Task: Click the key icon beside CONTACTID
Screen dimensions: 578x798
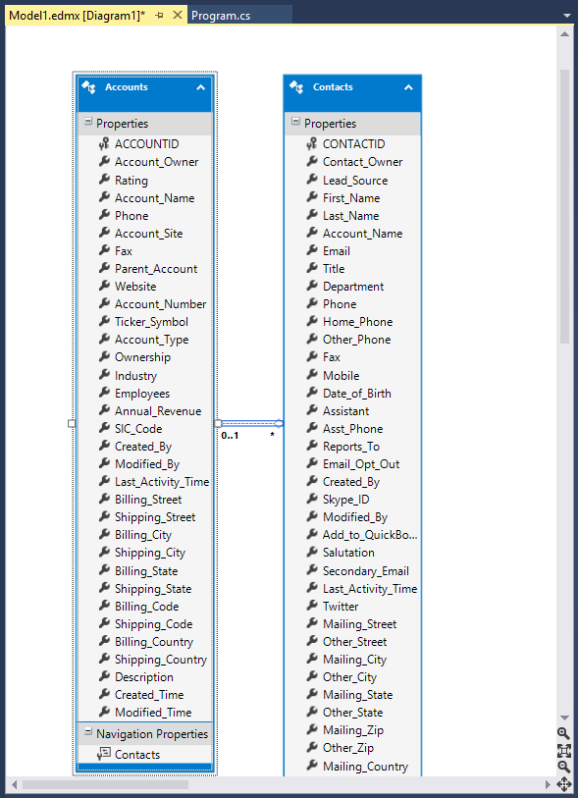Action: (x=312, y=144)
